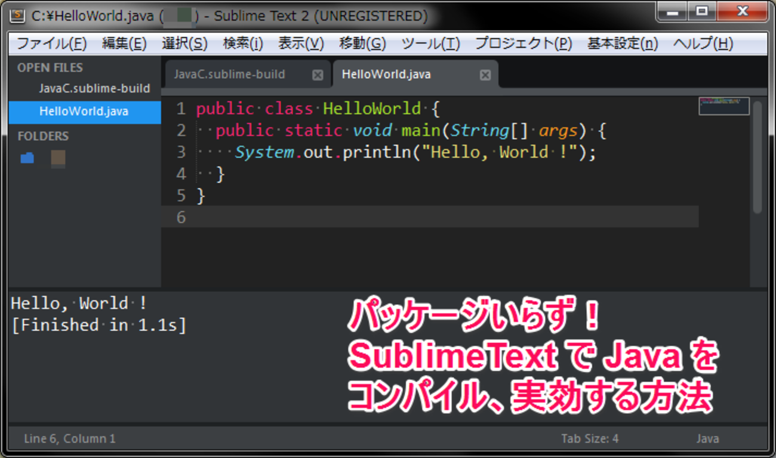
Task: Open the 基本設定(n) menu
Action: tap(623, 44)
